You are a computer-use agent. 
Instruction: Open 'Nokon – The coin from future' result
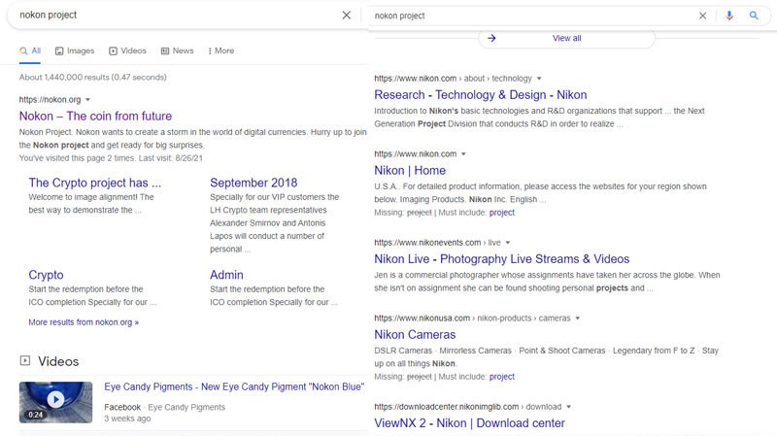(x=95, y=116)
